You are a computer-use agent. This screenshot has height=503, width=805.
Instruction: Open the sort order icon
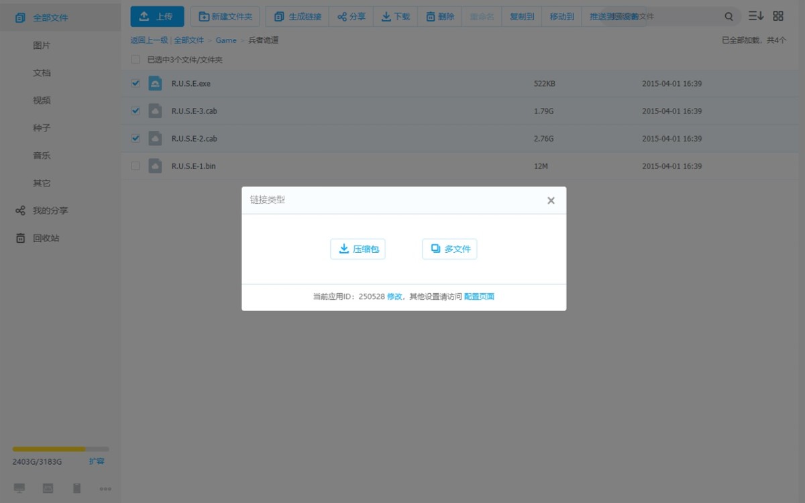756,16
